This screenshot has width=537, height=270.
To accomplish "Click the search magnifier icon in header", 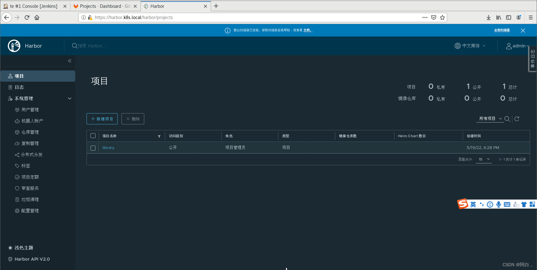I will click(x=75, y=46).
